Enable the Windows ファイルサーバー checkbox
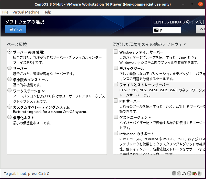206x179 pixels. [116, 52]
